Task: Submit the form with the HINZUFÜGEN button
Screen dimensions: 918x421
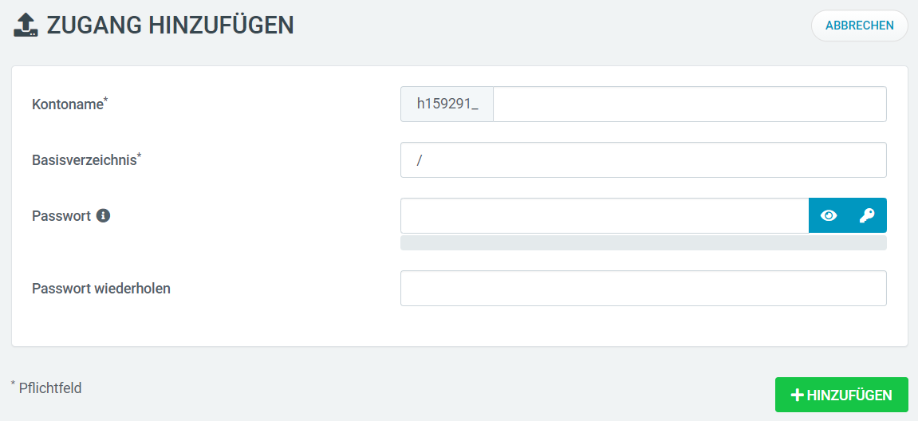Action: point(842,395)
